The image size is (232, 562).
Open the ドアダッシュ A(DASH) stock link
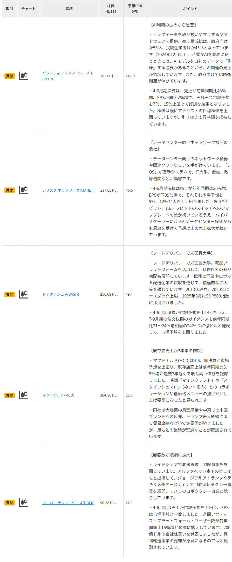(x=60, y=294)
